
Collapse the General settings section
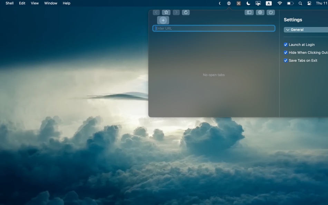coord(306,30)
